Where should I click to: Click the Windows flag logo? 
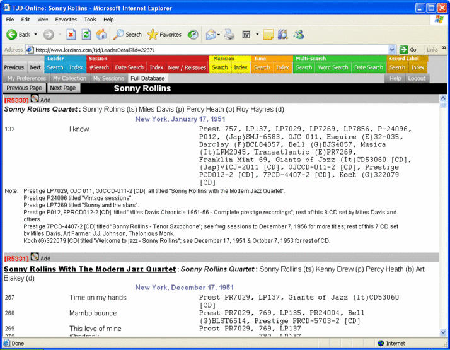pyautogui.click(x=439, y=20)
